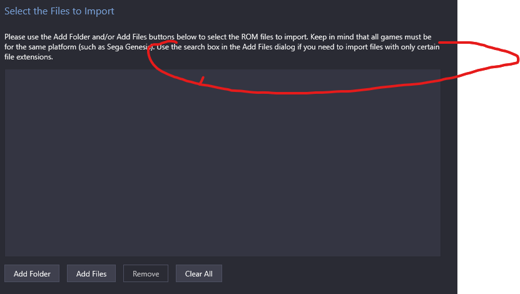Click the Add Folder button
The width and height of the screenshot is (520, 294).
pyautogui.click(x=32, y=273)
